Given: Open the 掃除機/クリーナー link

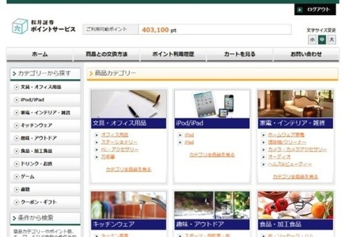Looking at the screenshot, I should click(x=287, y=142).
